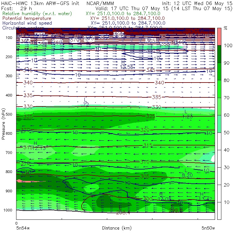Click the 'Valid: 17 UTC Thu 07 May 15' text
234x234 pixels.
[132, 8]
